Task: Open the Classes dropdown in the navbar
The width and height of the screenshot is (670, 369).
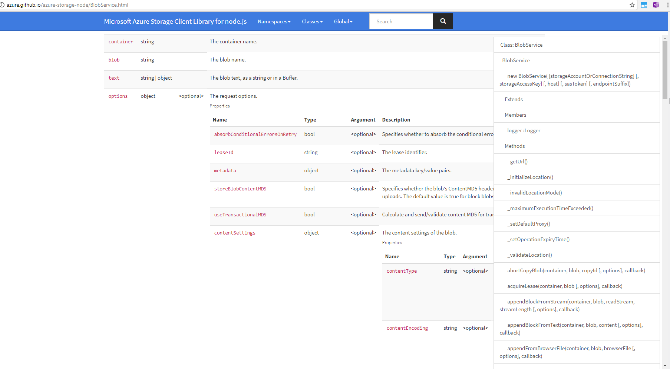Action: coord(312,21)
